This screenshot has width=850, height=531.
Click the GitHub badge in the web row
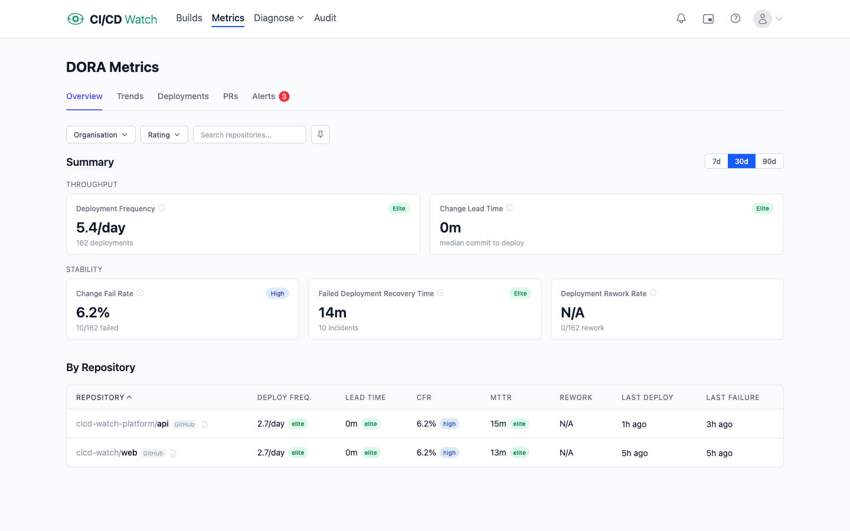click(x=153, y=453)
